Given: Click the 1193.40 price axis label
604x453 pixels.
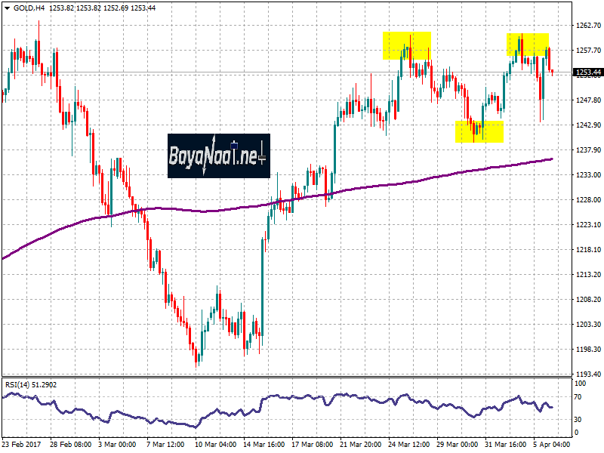Looking at the screenshot, I should click(x=588, y=374).
